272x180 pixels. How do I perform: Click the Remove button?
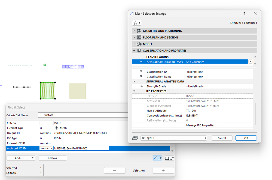pos(53,158)
